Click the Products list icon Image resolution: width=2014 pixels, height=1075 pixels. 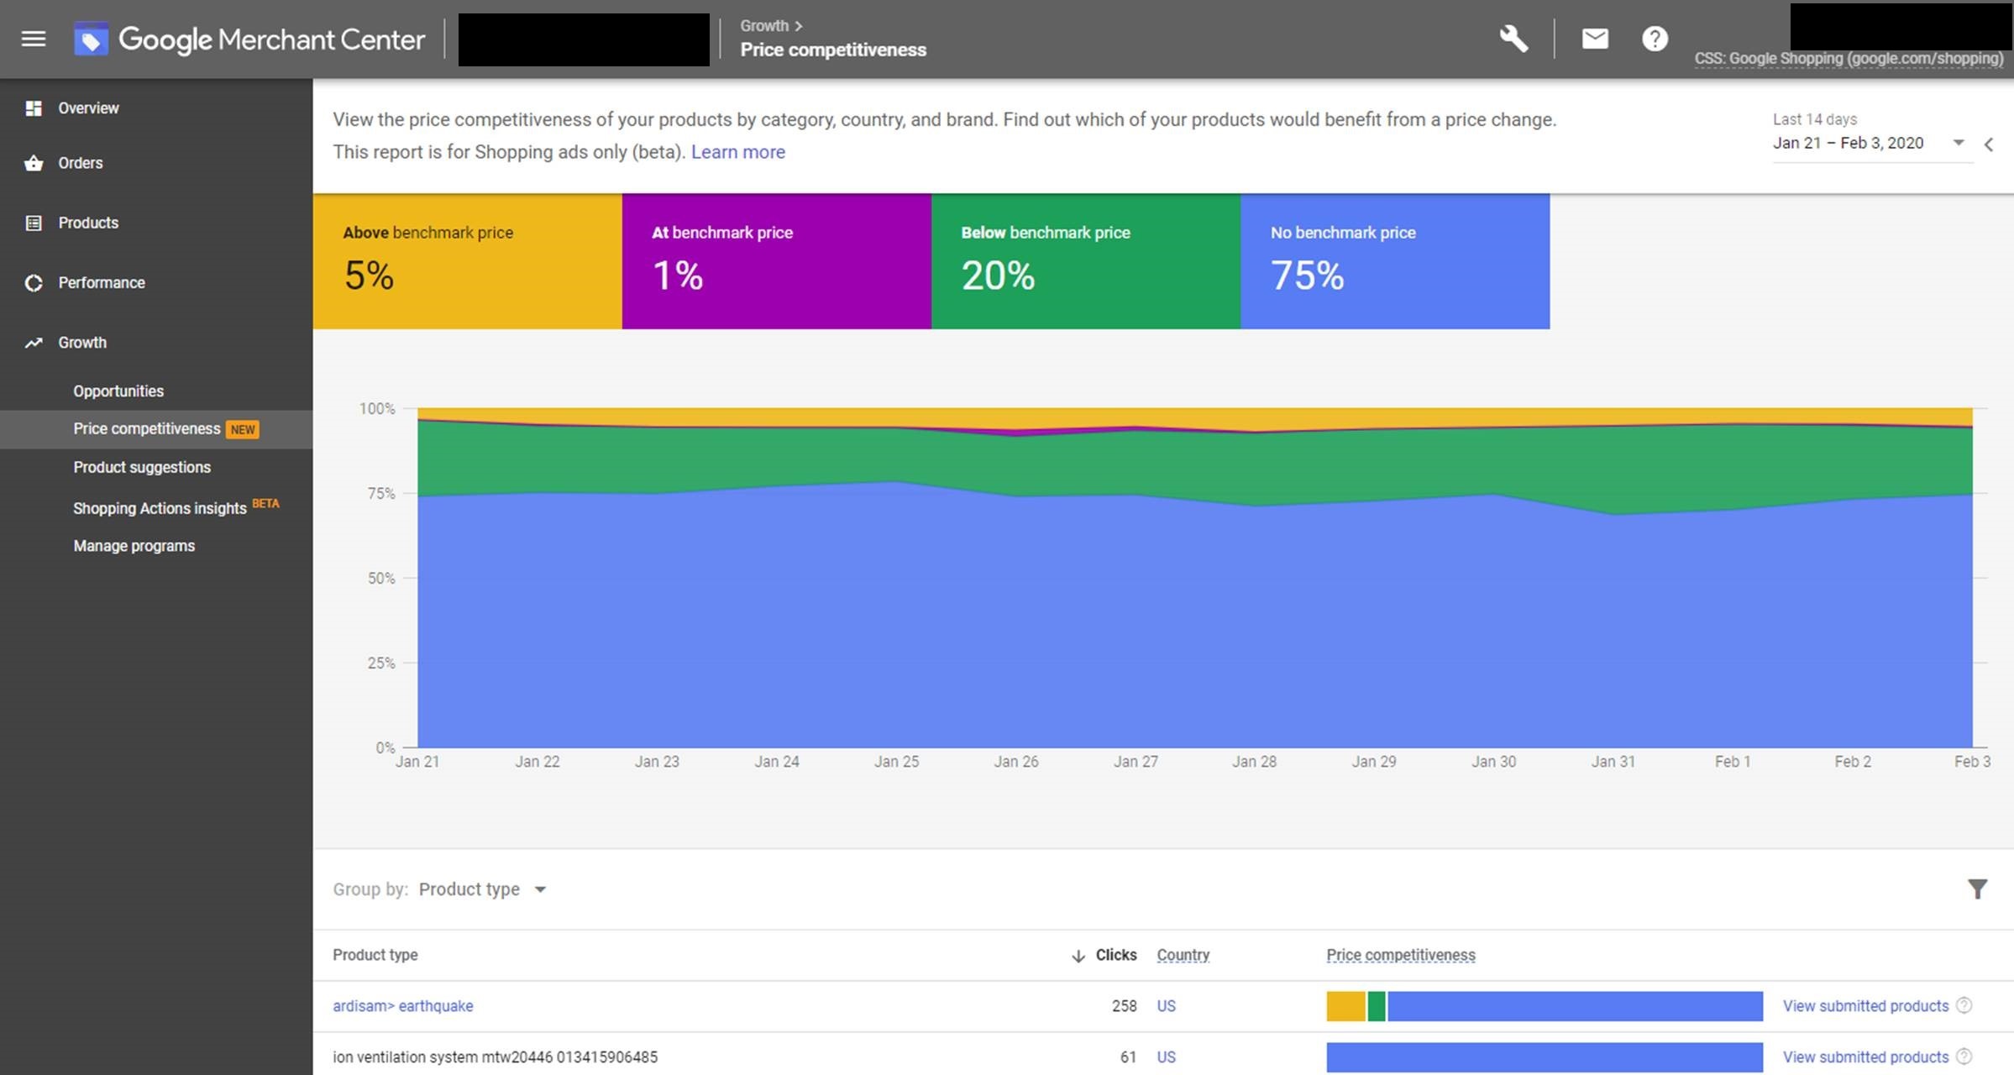click(x=34, y=223)
